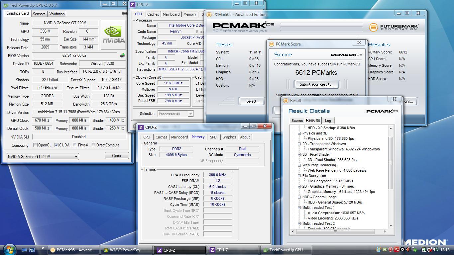Click the red cursor tray icon
Image resolution: width=454 pixels, height=255 pixels.
pos(396,250)
